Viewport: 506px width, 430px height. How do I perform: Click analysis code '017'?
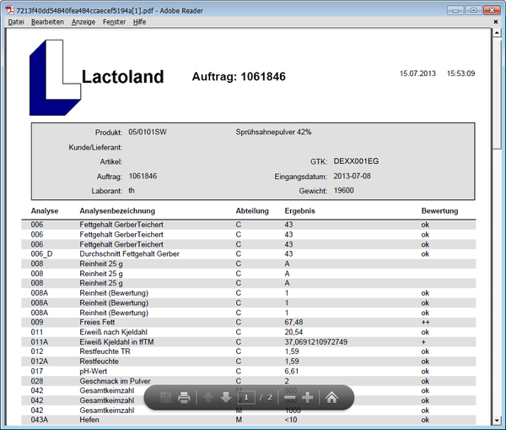tap(37, 371)
